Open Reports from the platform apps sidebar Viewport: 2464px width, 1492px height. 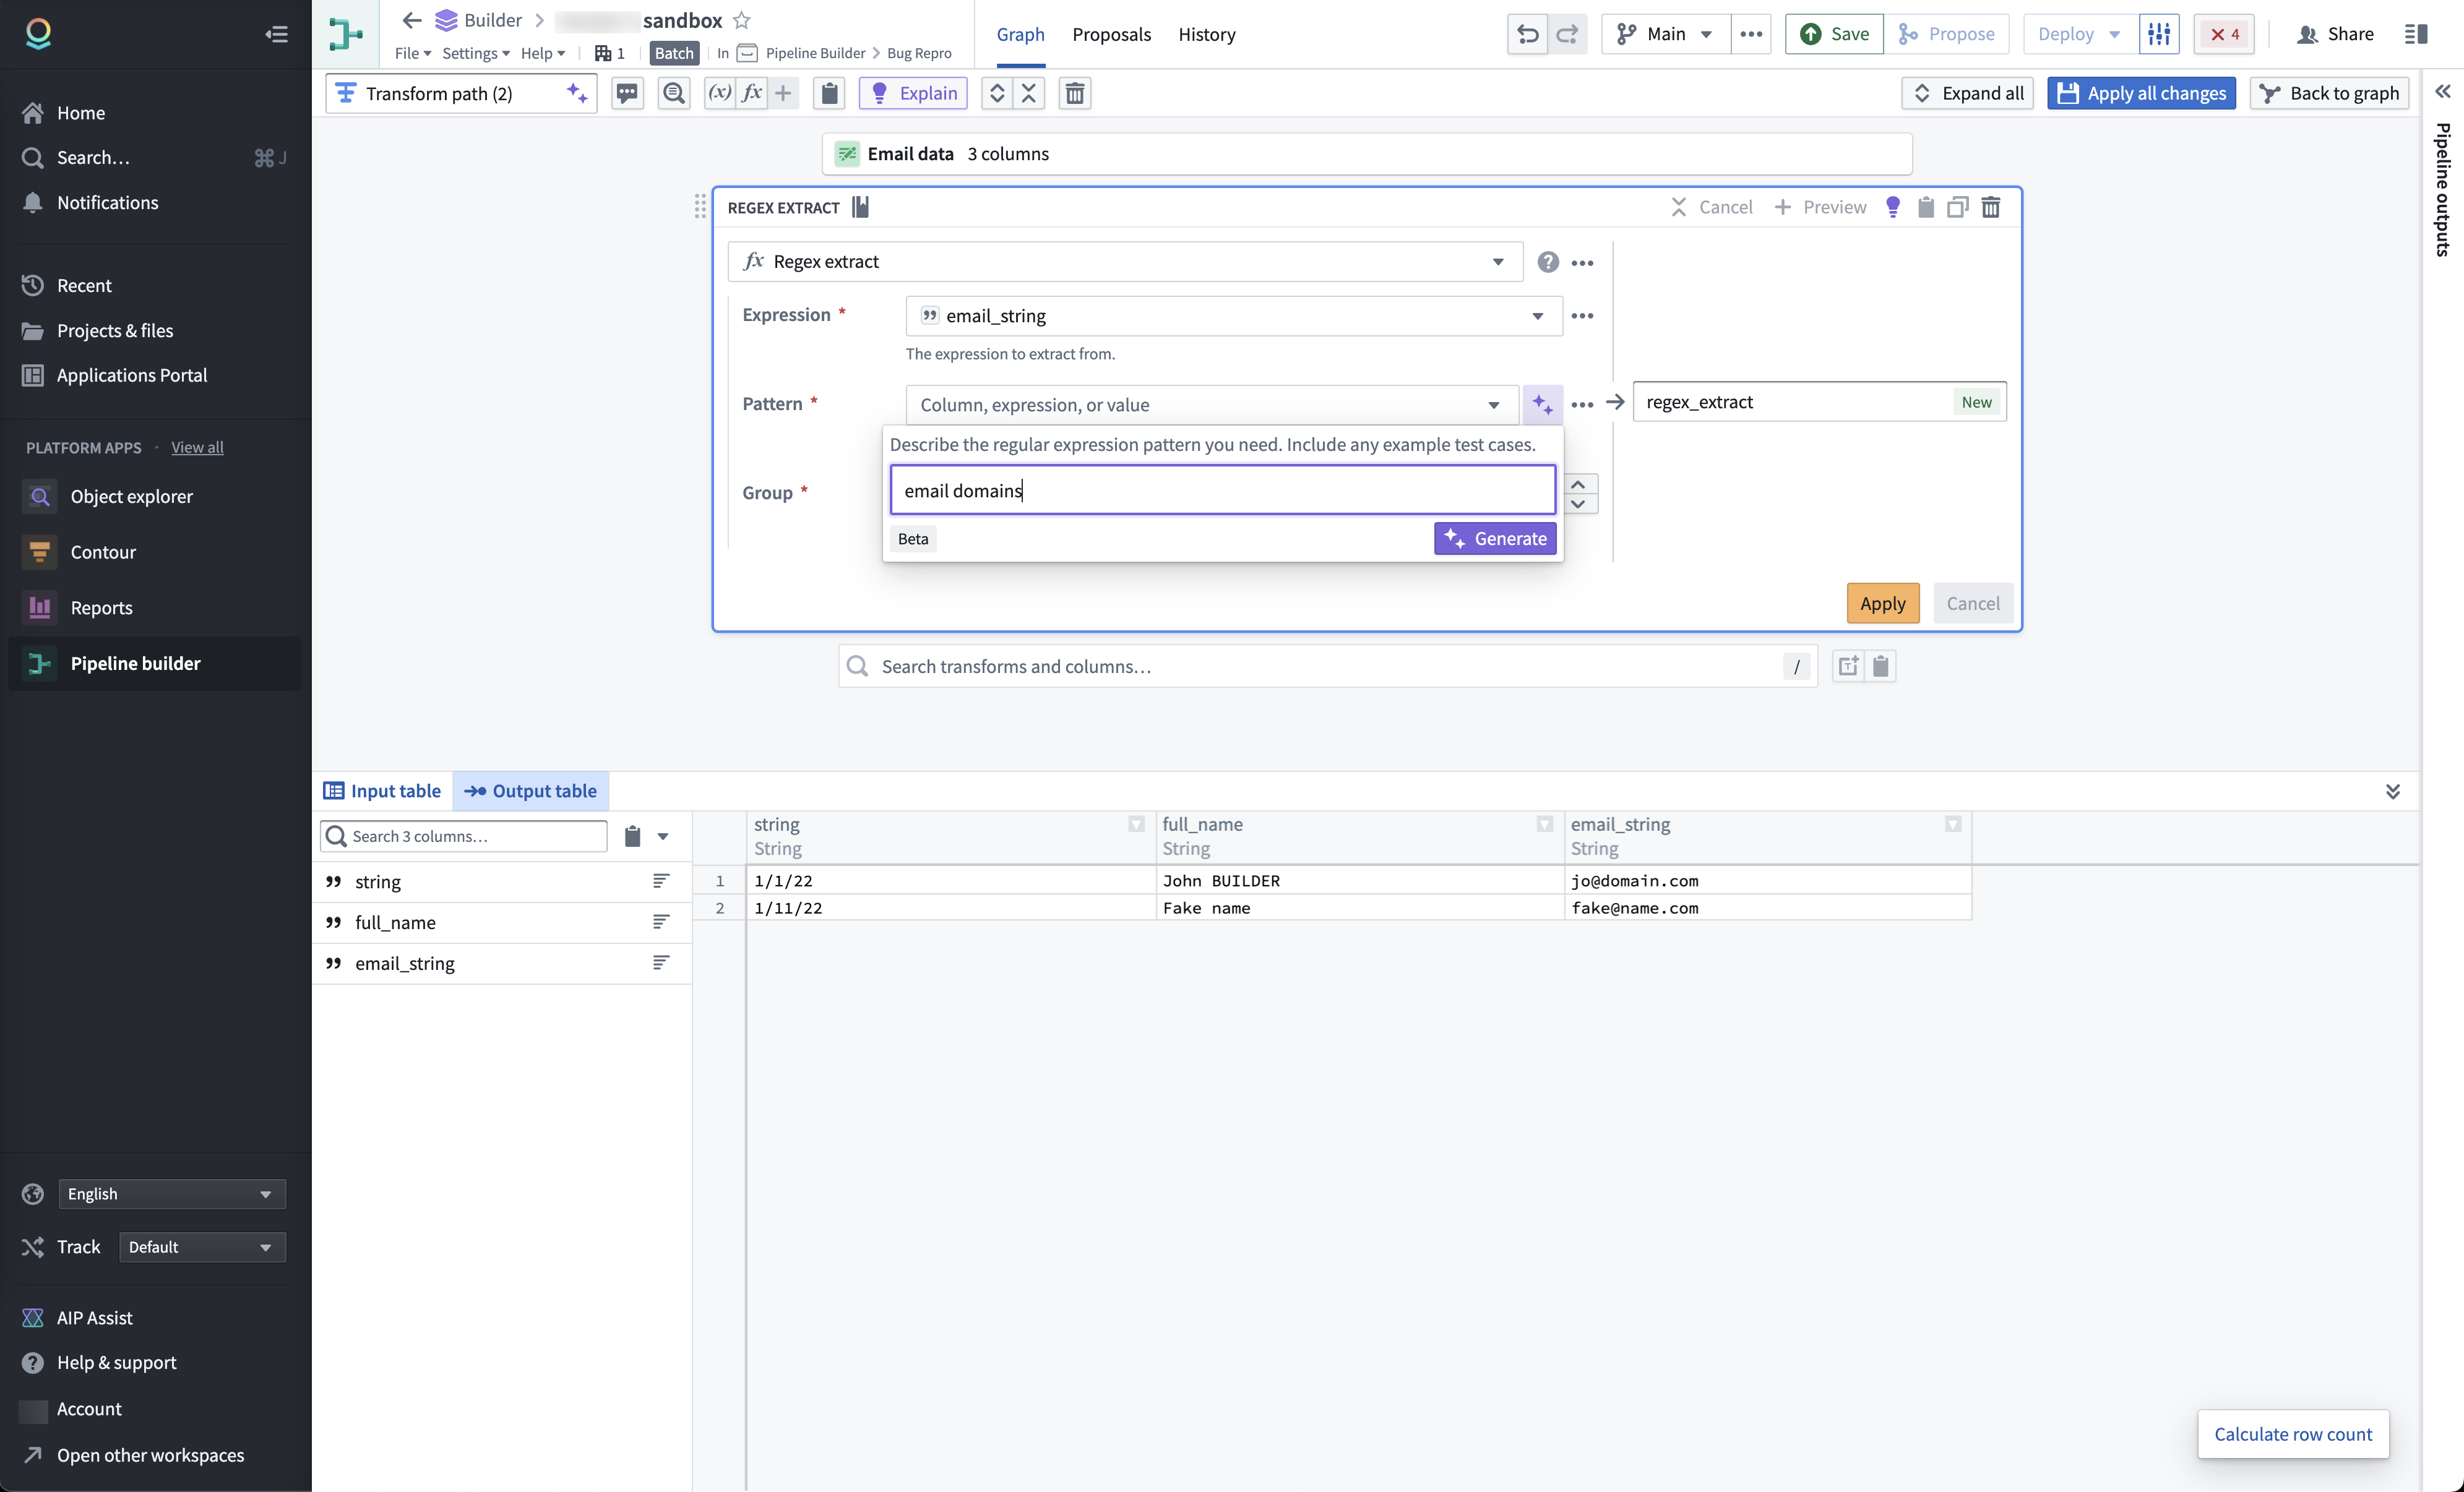pyautogui.click(x=103, y=607)
